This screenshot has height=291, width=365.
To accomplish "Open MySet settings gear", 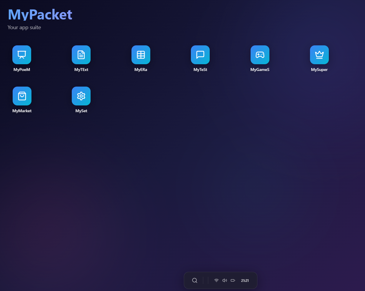I will click(81, 96).
